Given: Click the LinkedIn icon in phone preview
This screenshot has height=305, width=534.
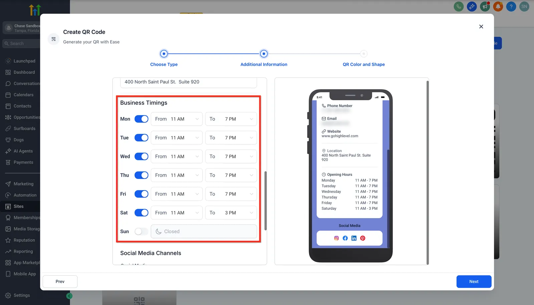Looking at the screenshot, I should 354,238.
